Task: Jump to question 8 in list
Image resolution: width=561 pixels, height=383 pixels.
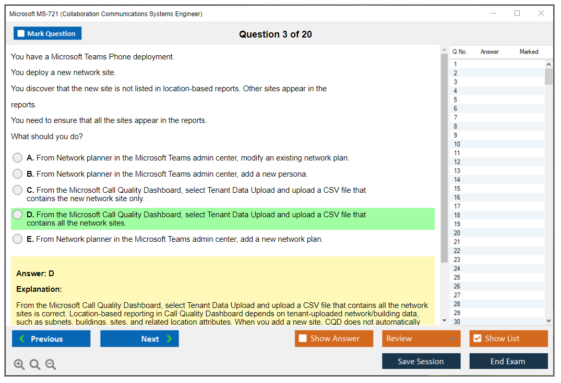Action: click(x=497, y=127)
